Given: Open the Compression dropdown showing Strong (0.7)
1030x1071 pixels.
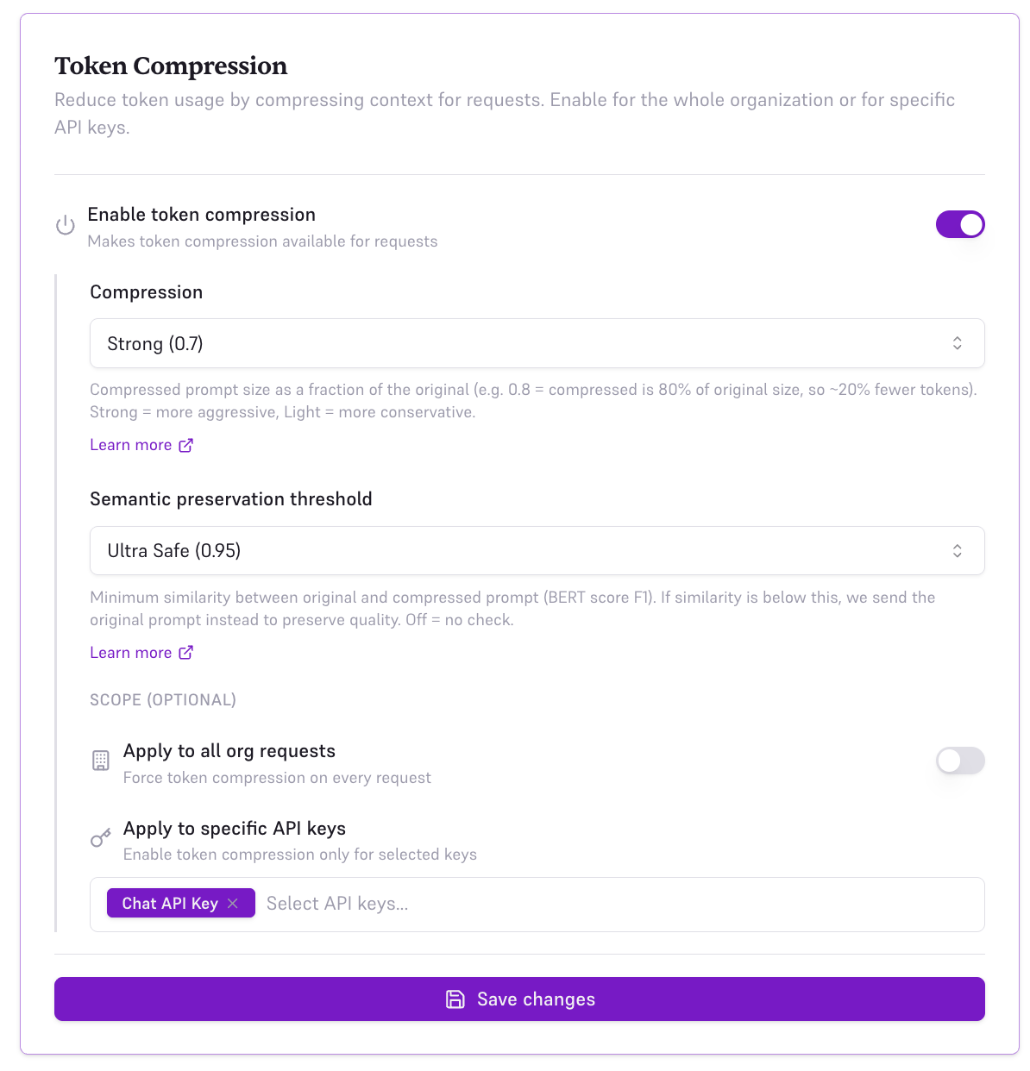Looking at the screenshot, I should [537, 342].
